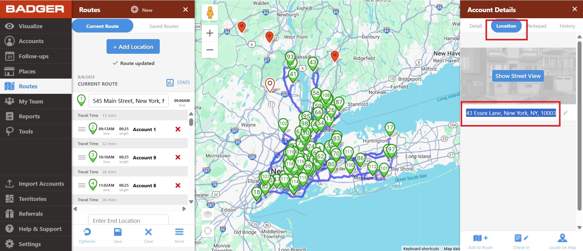This screenshot has height=251, width=583.
Task: Click Account 8 name in route
Action: click(x=145, y=185)
